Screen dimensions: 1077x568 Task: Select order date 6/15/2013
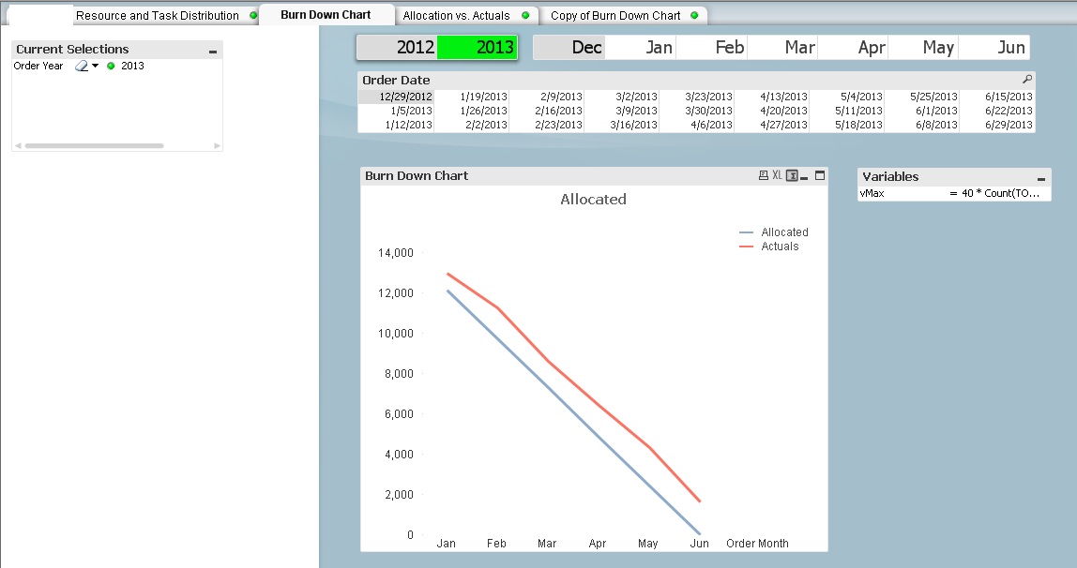tap(996, 97)
